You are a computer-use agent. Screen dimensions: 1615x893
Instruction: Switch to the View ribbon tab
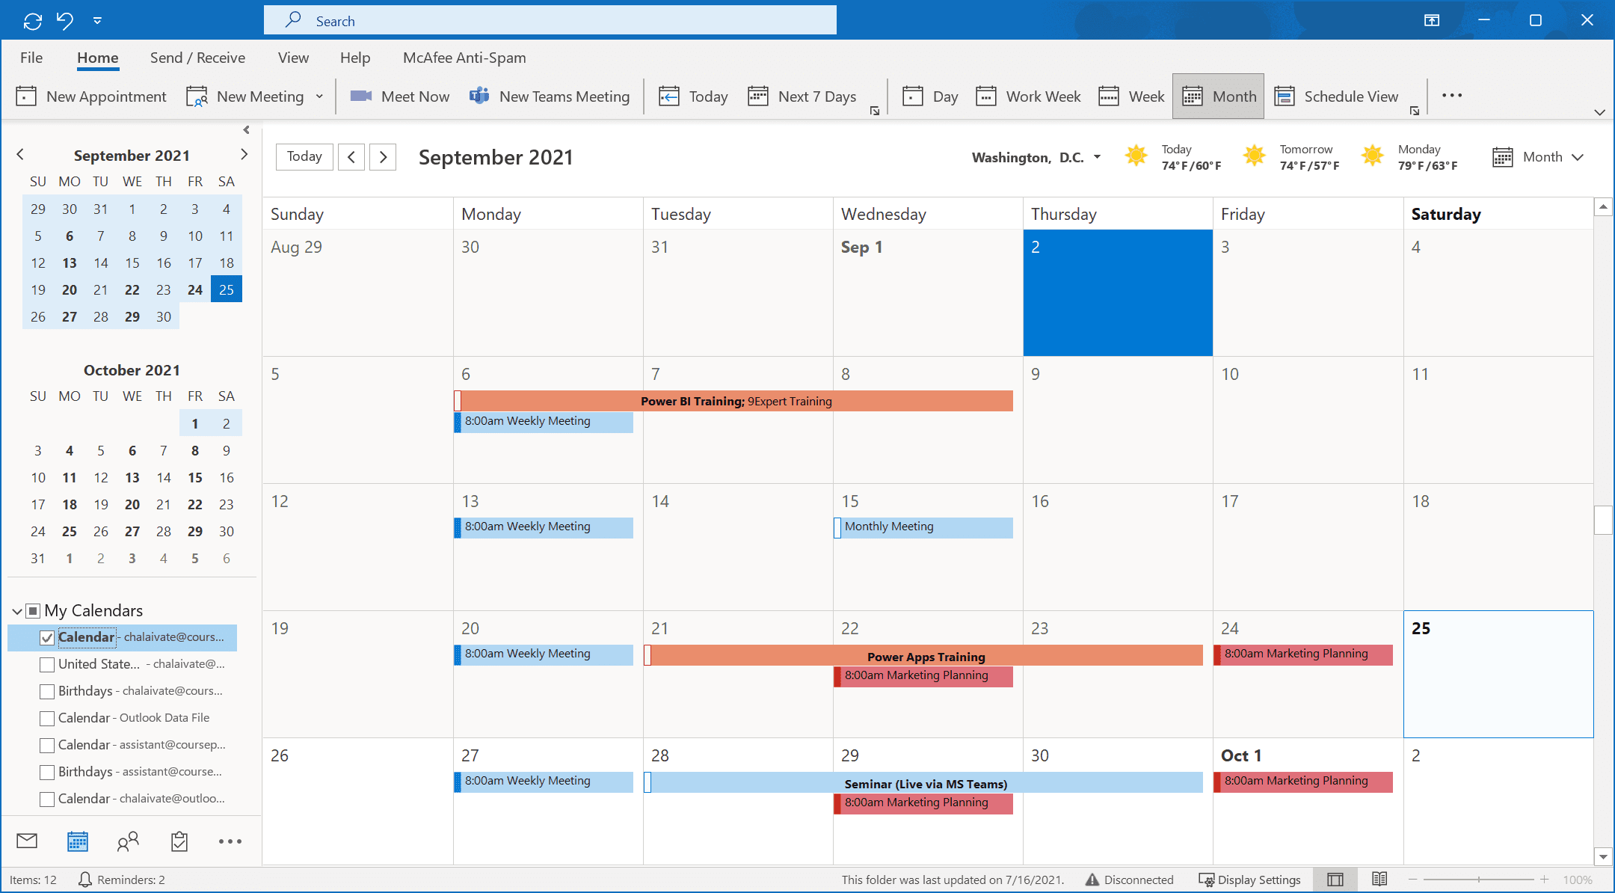(x=293, y=57)
